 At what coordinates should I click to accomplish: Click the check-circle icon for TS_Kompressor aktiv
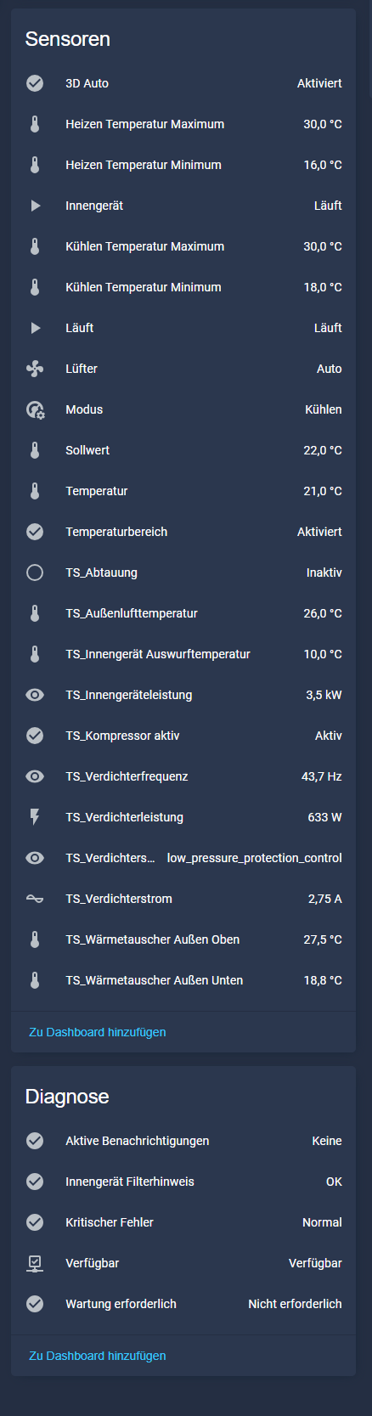(x=35, y=736)
